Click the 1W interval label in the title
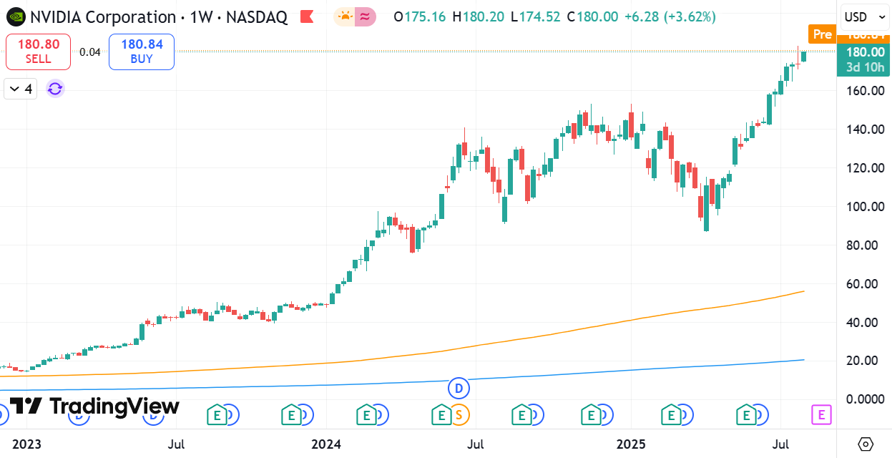Screen dimensions: 892x458 201,16
